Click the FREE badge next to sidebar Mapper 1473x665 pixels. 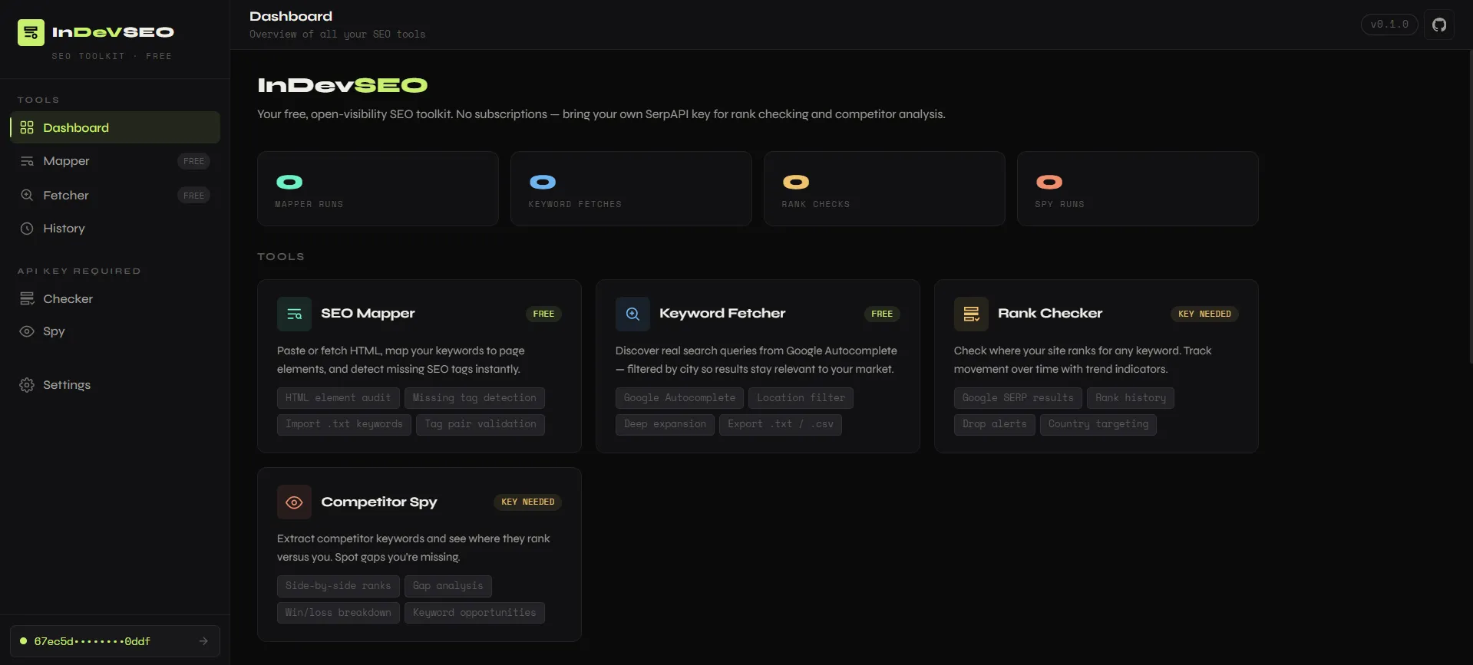coord(193,161)
